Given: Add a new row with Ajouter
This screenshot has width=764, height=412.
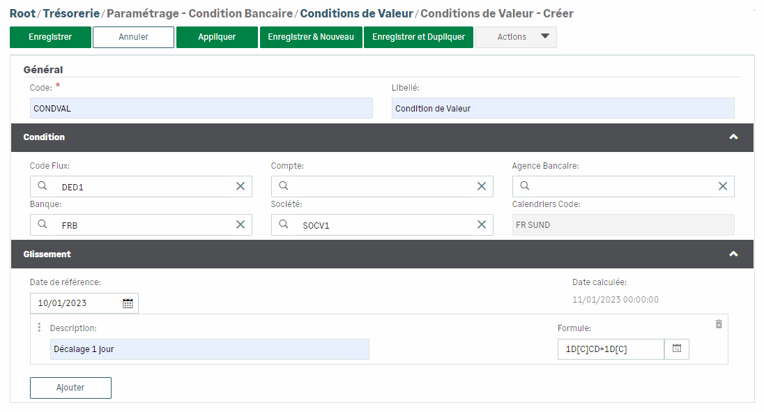Looking at the screenshot, I should point(70,388).
